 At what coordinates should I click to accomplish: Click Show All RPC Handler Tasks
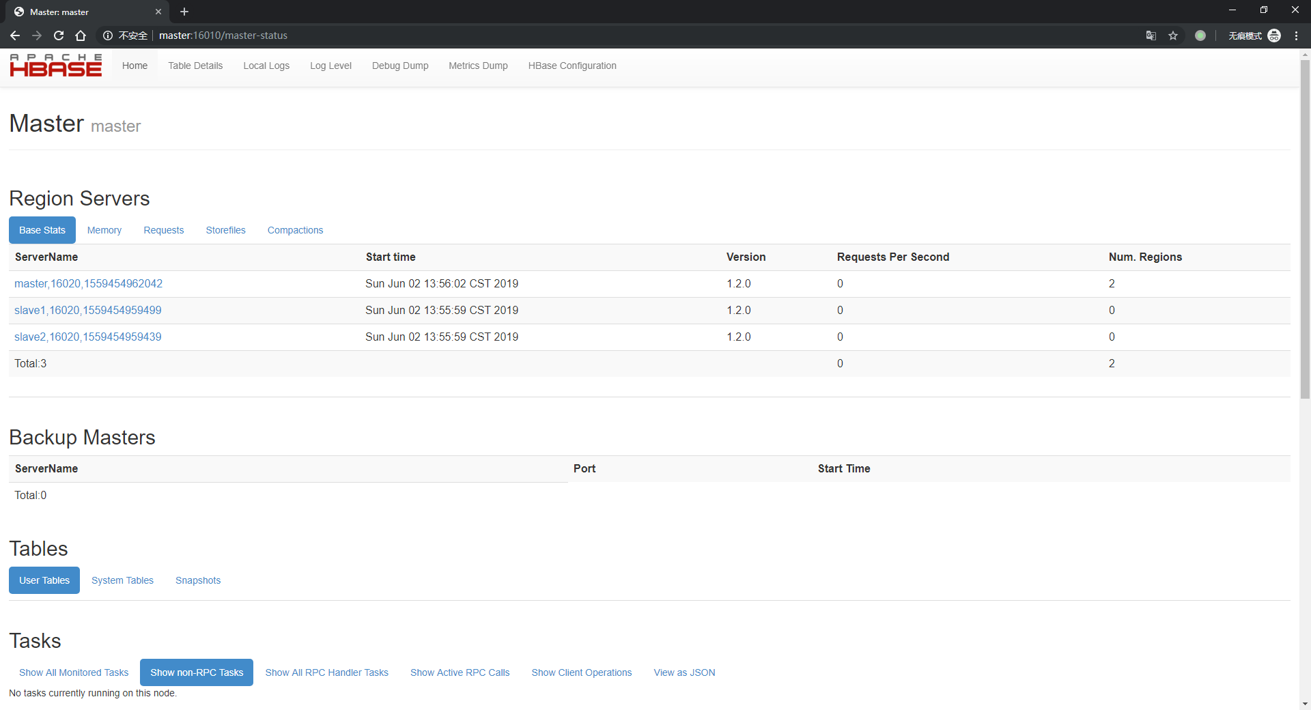pos(326,672)
